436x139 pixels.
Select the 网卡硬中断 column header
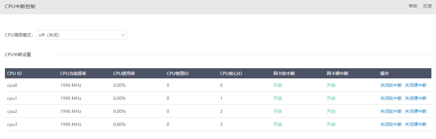click(337, 73)
